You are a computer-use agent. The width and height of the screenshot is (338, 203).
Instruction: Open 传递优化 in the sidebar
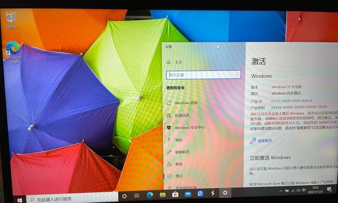tap(182, 115)
